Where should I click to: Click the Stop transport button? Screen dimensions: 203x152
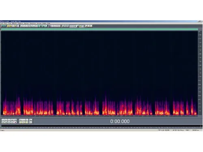[3, 120]
